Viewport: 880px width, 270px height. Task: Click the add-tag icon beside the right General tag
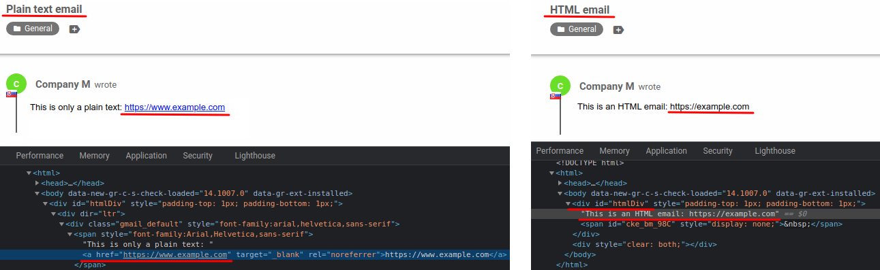(x=618, y=30)
